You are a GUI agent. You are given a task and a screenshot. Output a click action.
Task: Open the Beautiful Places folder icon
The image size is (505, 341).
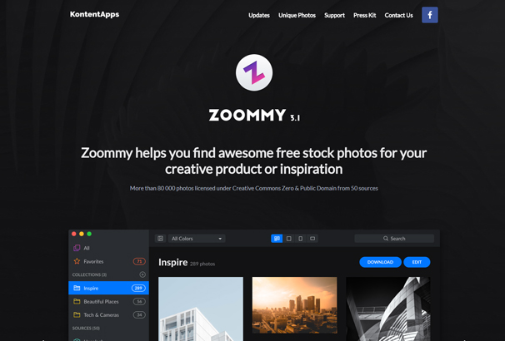(x=77, y=301)
